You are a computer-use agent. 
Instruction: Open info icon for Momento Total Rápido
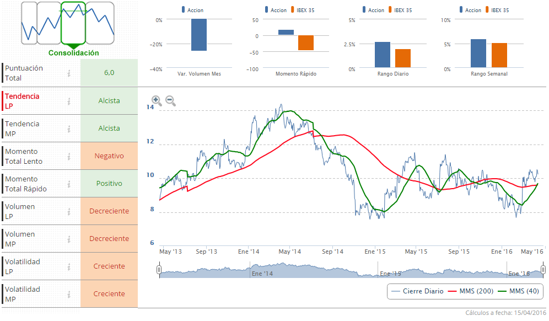point(69,184)
